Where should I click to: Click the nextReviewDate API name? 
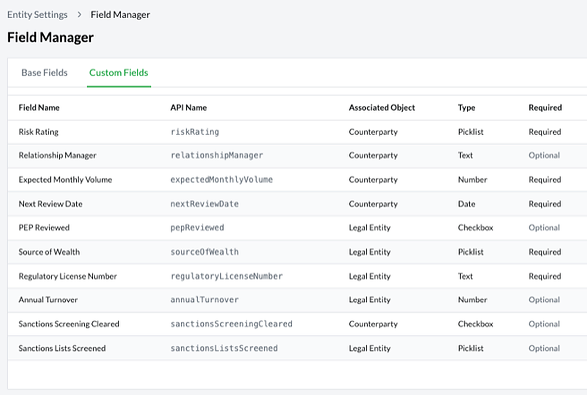coord(204,204)
